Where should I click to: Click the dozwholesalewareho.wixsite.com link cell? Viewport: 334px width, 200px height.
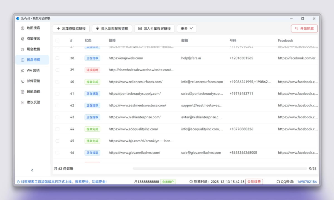tap(142, 70)
